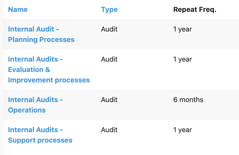Click Audit type in Operations row

tap(109, 100)
